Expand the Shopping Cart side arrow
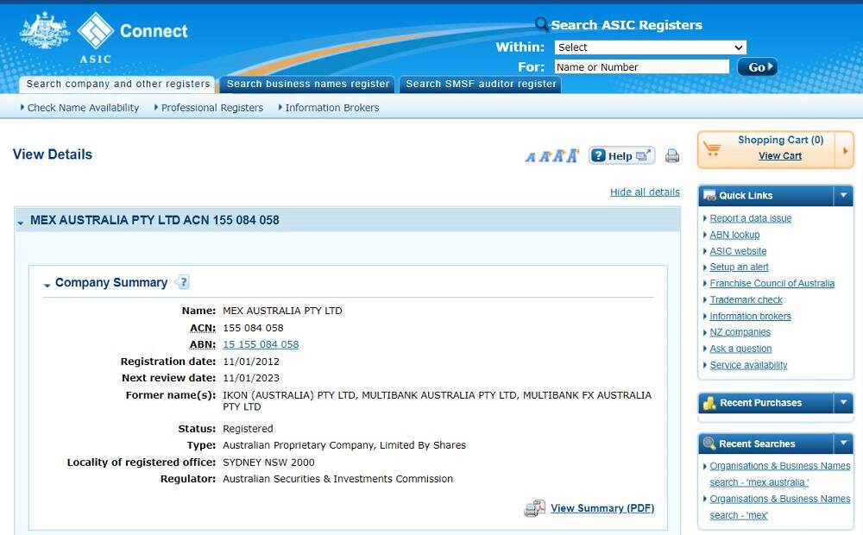 point(845,149)
